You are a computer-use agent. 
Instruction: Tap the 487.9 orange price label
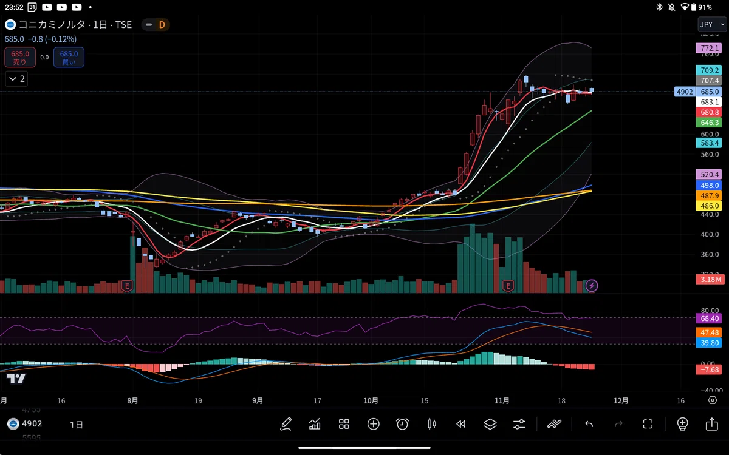point(710,195)
